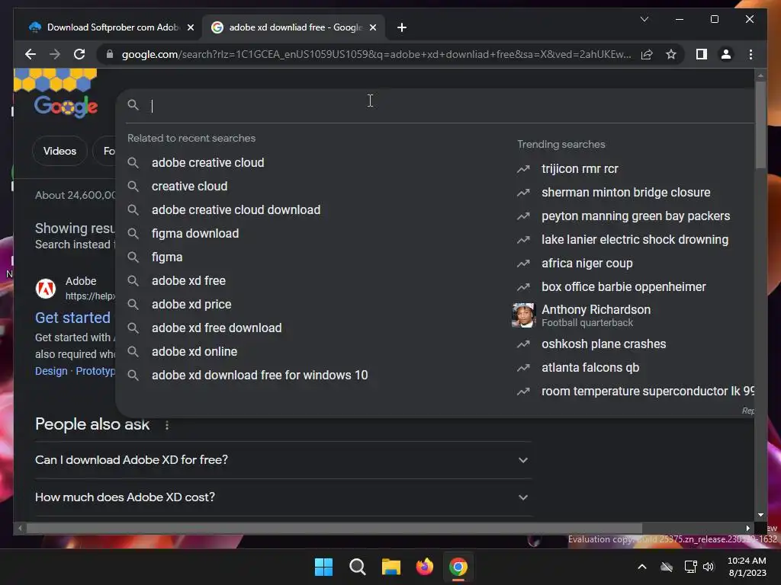Pick suggestion adobe xd online
781x585 pixels.
point(194,352)
